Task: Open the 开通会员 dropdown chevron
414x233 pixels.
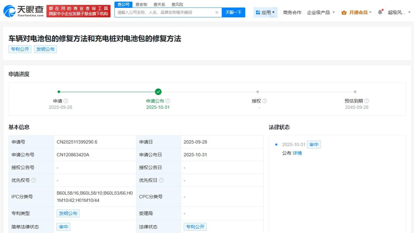Action: click(370, 12)
